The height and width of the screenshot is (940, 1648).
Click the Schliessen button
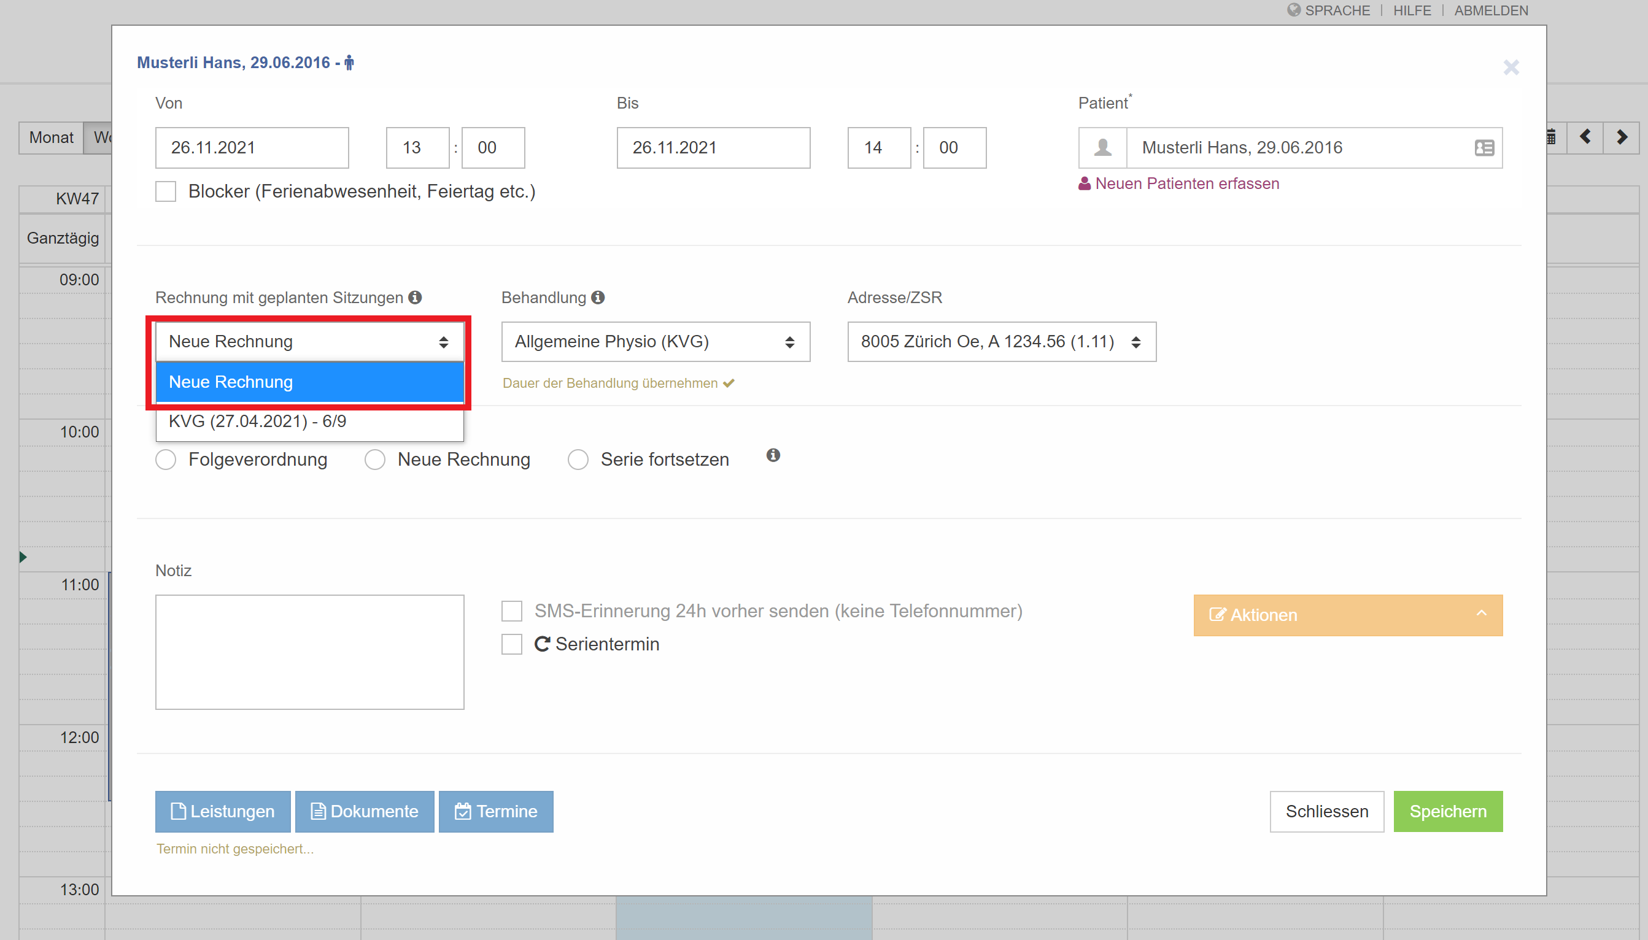[1327, 812]
